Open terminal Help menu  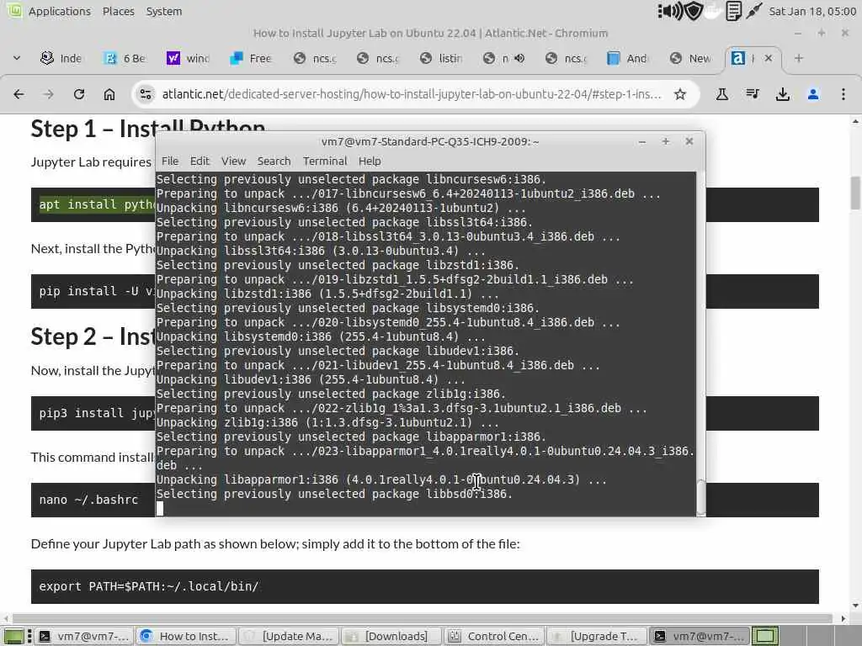(370, 161)
